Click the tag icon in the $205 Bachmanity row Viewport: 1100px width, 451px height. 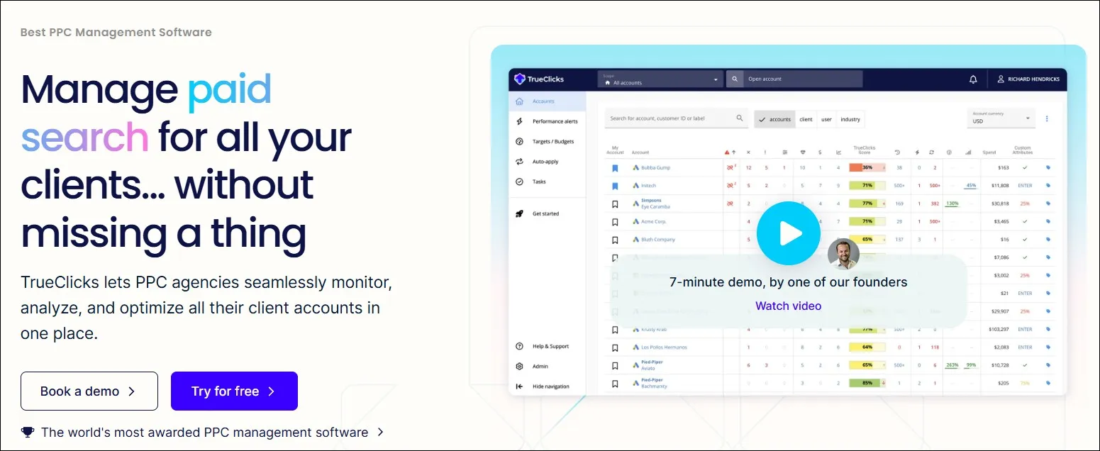pos(1048,383)
